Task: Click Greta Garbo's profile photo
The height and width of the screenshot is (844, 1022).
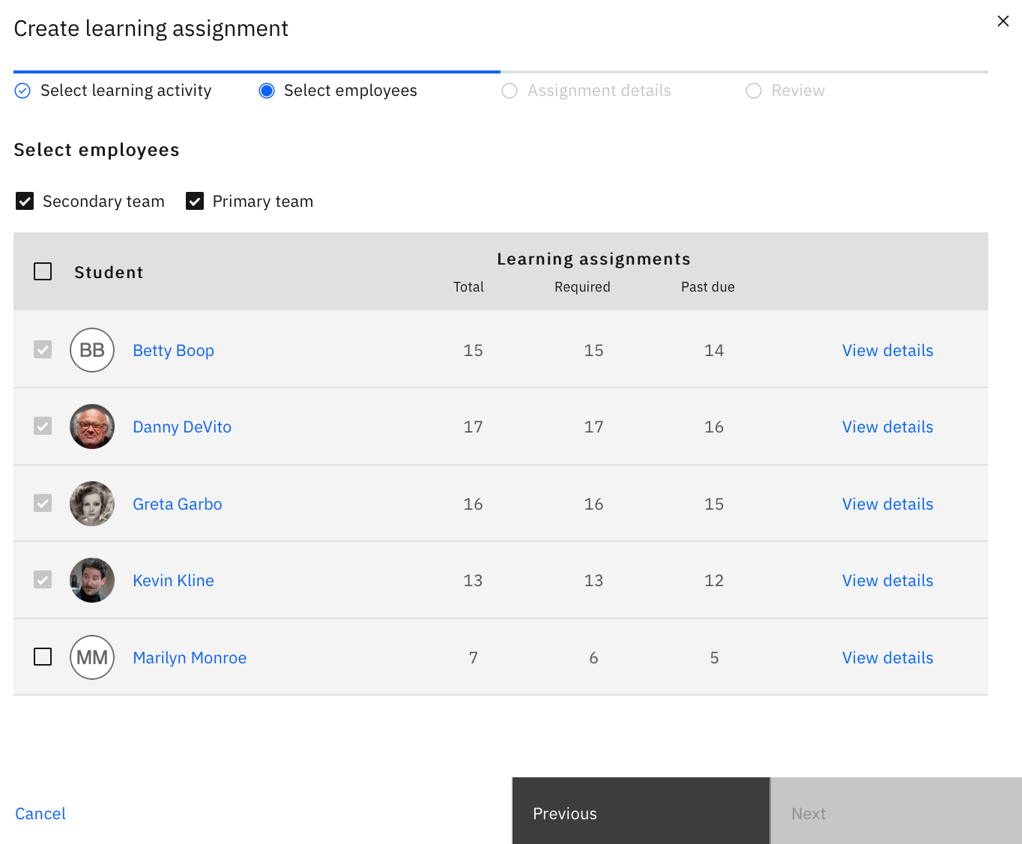Action: 92,504
